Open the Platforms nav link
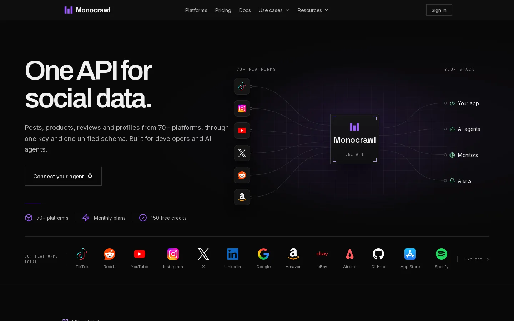Screen dimensions: 514x321 pyautogui.click(x=196, y=10)
